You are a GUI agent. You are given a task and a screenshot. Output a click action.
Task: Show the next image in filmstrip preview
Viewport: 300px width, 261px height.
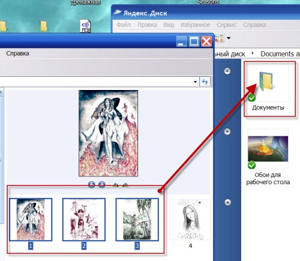click(x=102, y=185)
